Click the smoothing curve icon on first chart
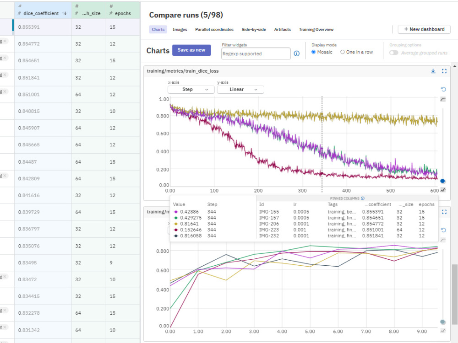The height and width of the screenshot is (343, 458). tap(443, 99)
